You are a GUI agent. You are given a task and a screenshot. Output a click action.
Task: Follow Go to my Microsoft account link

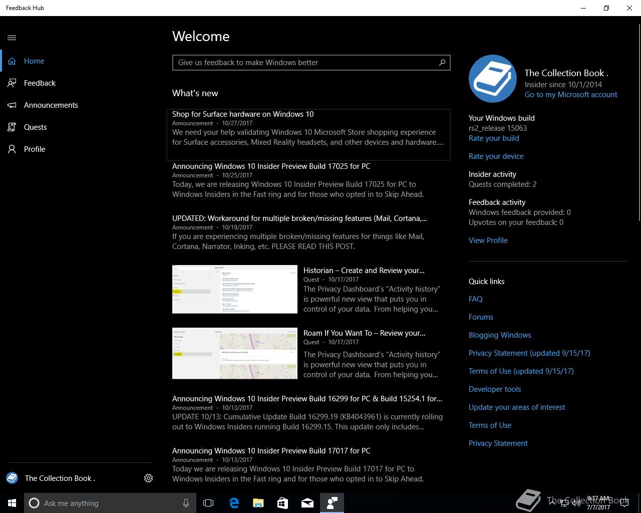coord(571,95)
